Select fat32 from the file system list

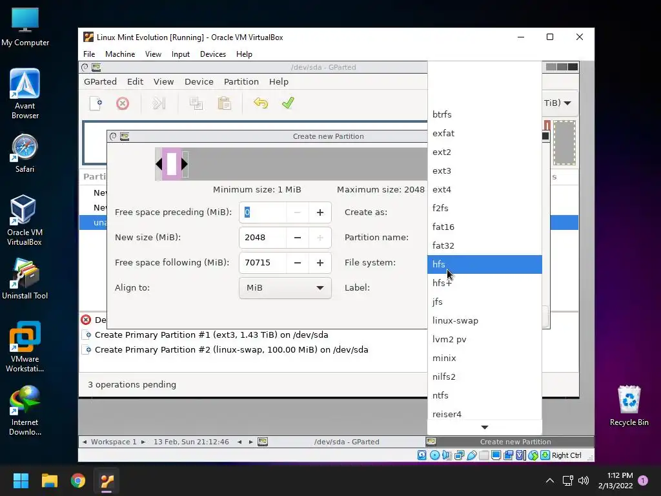click(484, 245)
